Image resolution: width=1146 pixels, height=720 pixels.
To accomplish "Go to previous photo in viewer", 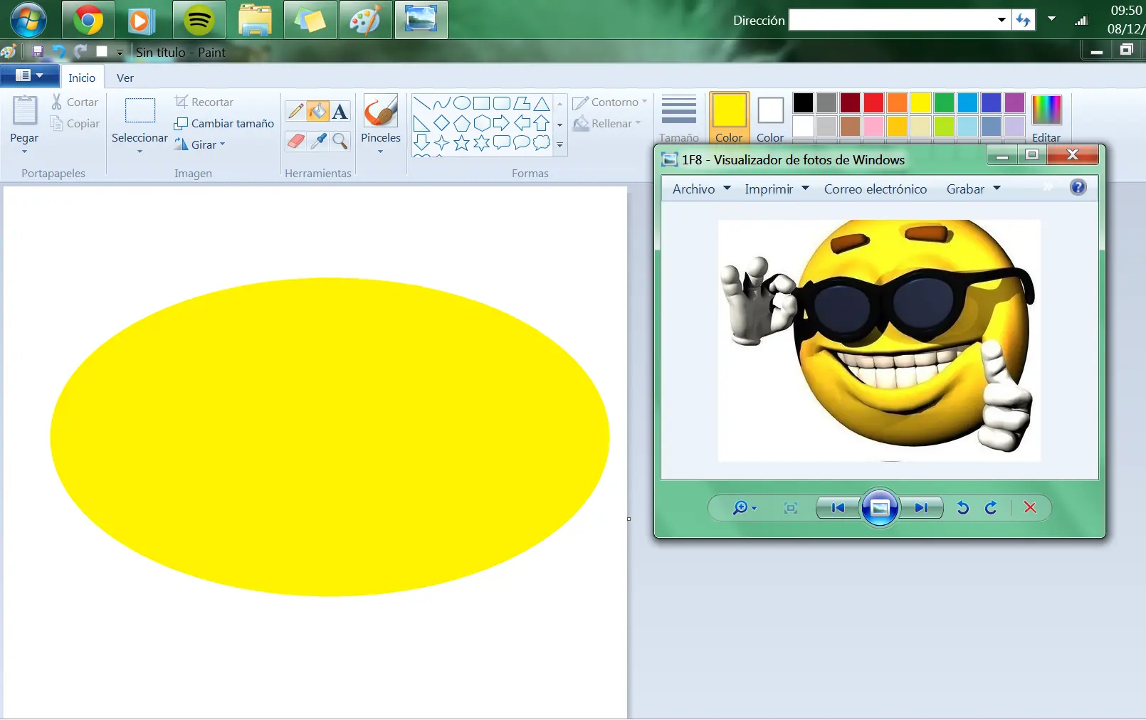I will click(x=838, y=507).
